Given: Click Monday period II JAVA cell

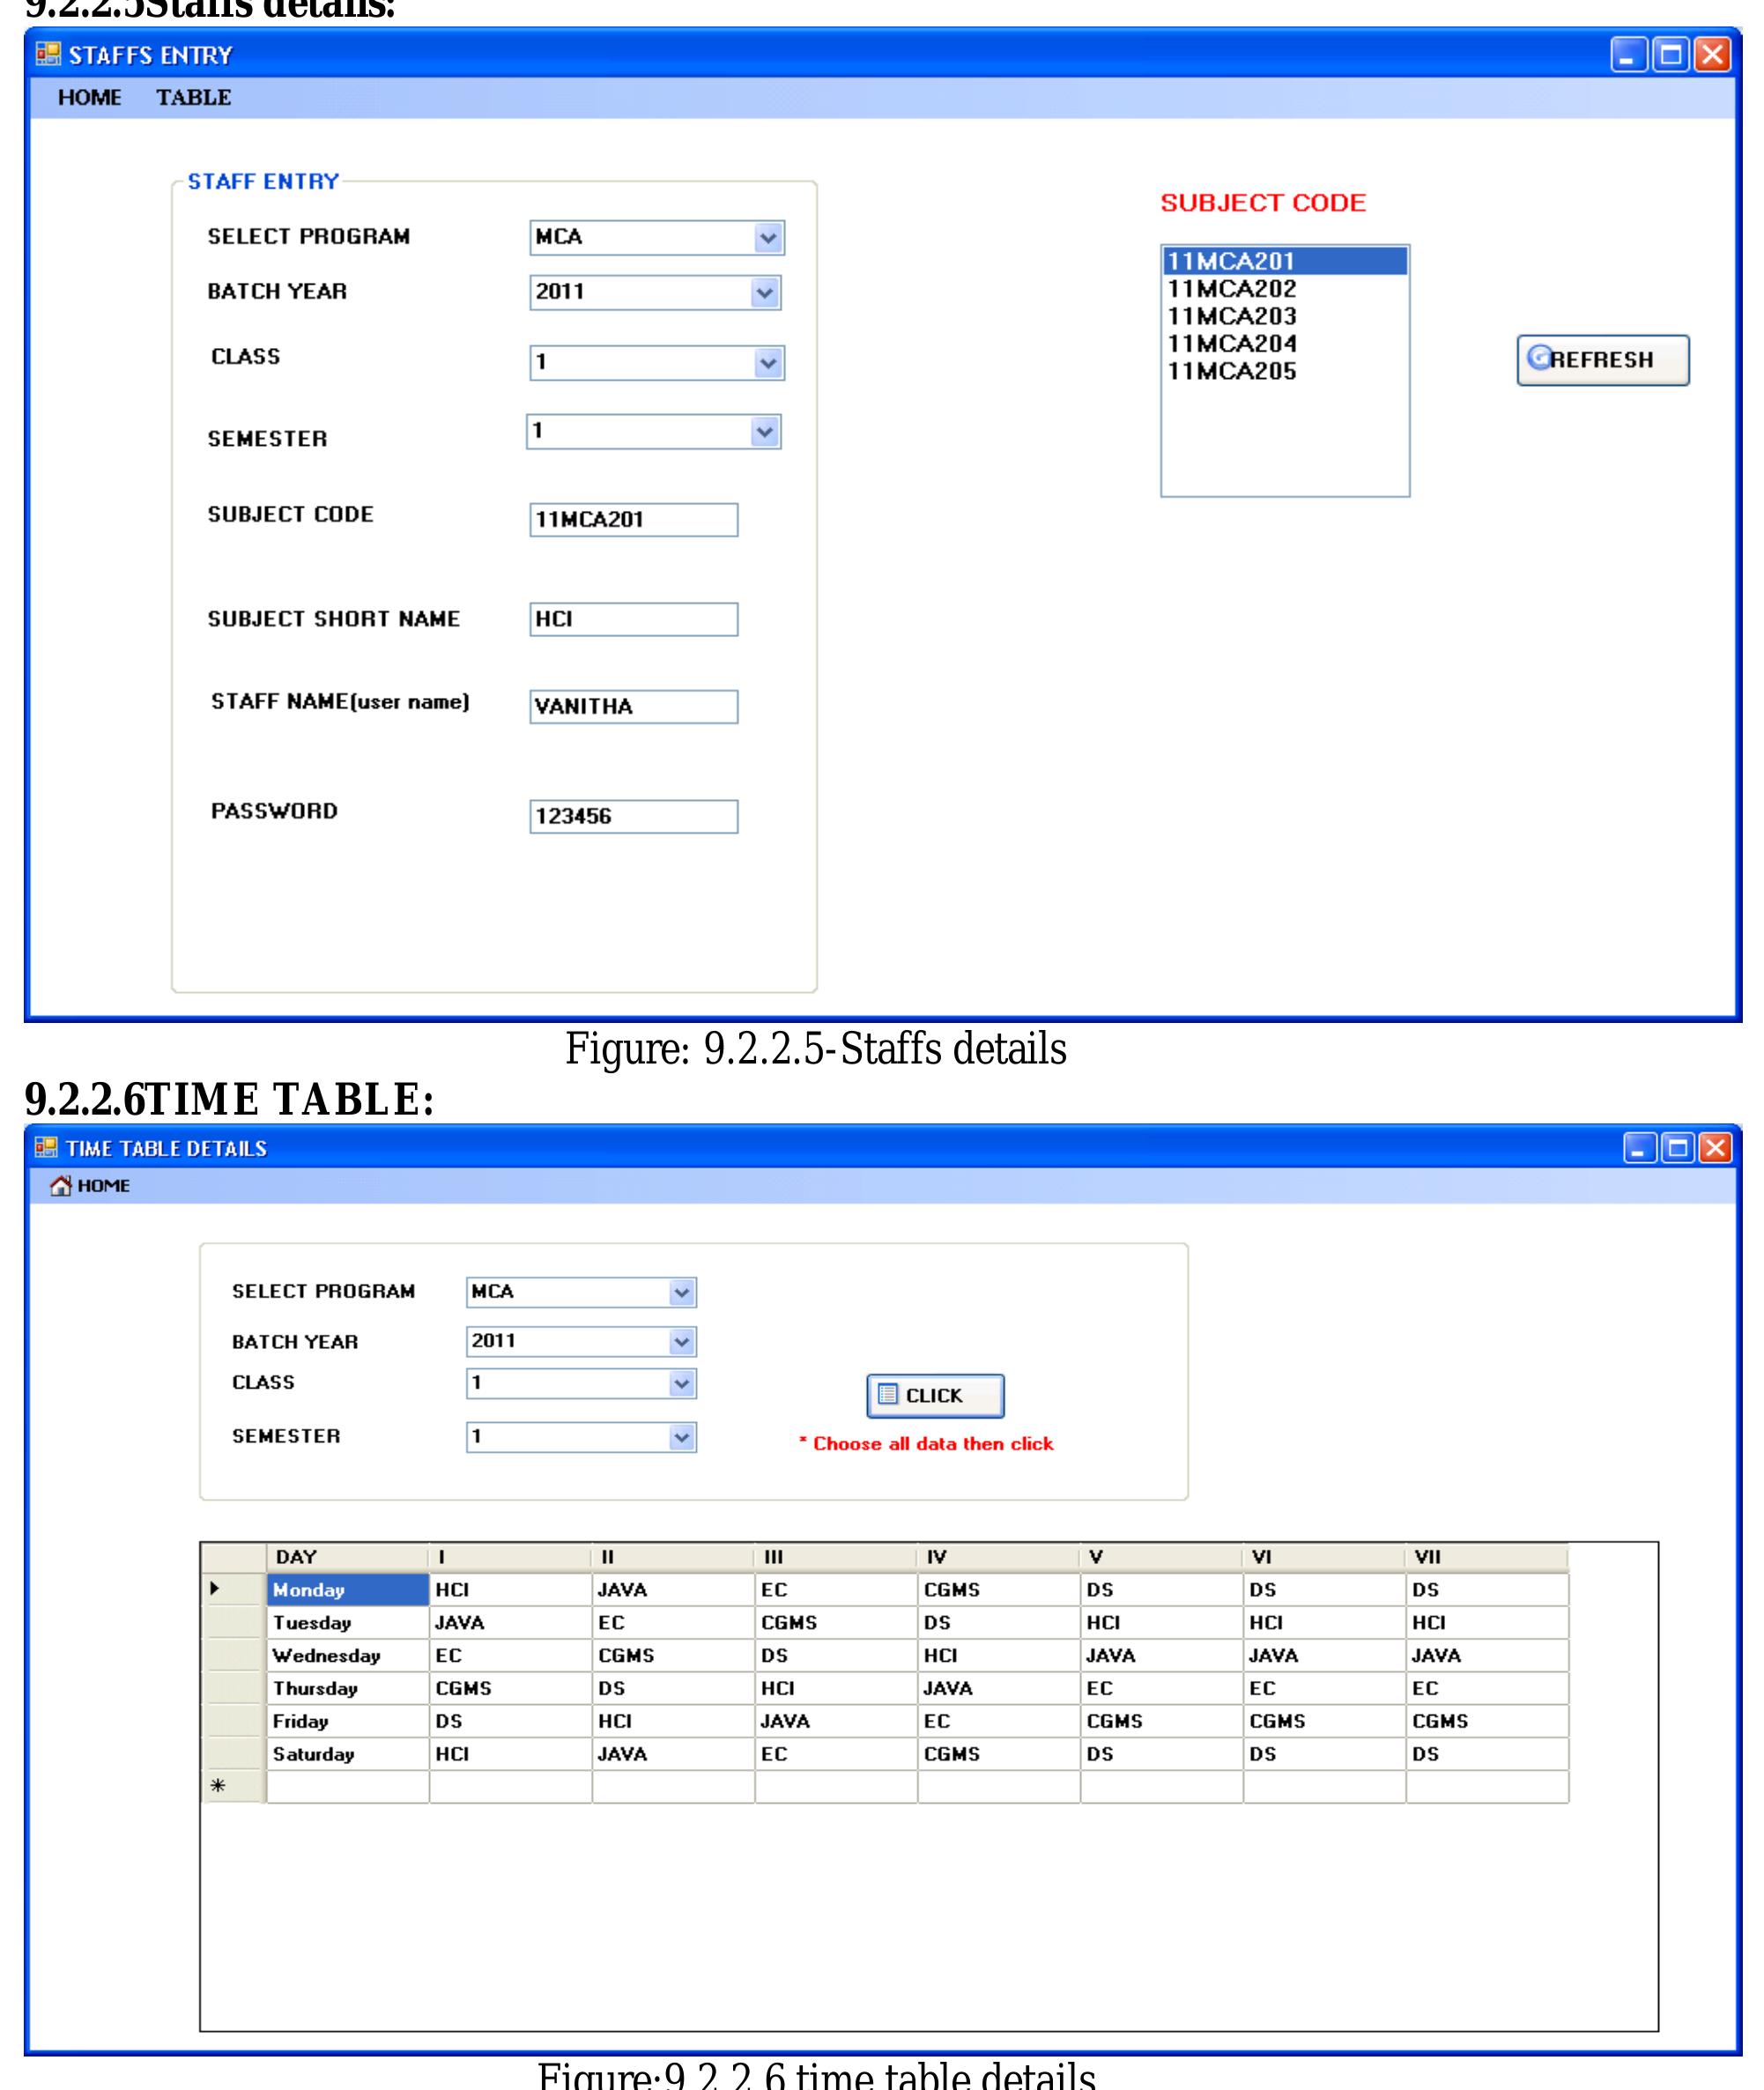Looking at the screenshot, I should point(673,1589).
